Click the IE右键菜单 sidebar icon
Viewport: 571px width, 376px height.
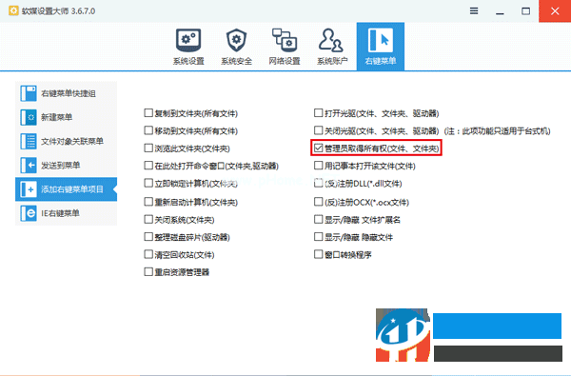[29, 213]
